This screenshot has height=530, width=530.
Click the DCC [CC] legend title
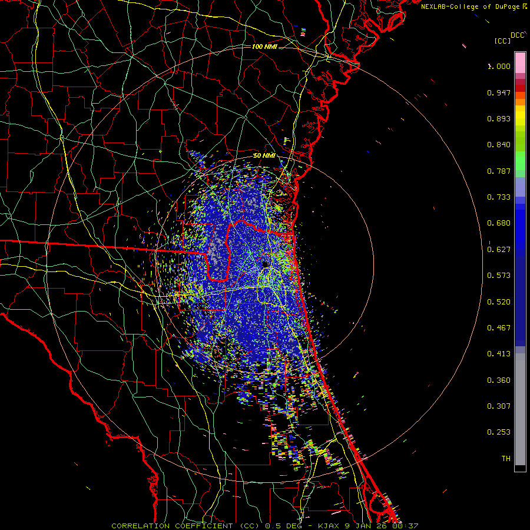[x=509, y=38]
